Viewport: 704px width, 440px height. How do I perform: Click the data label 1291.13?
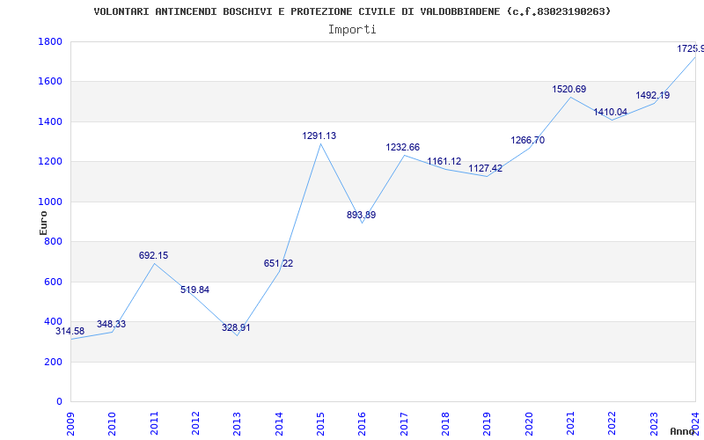(319, 136)
